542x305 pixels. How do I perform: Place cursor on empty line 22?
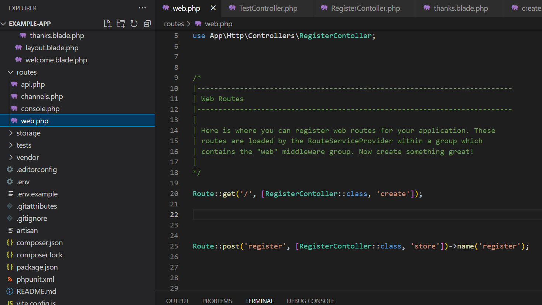(x=367, y=215)
